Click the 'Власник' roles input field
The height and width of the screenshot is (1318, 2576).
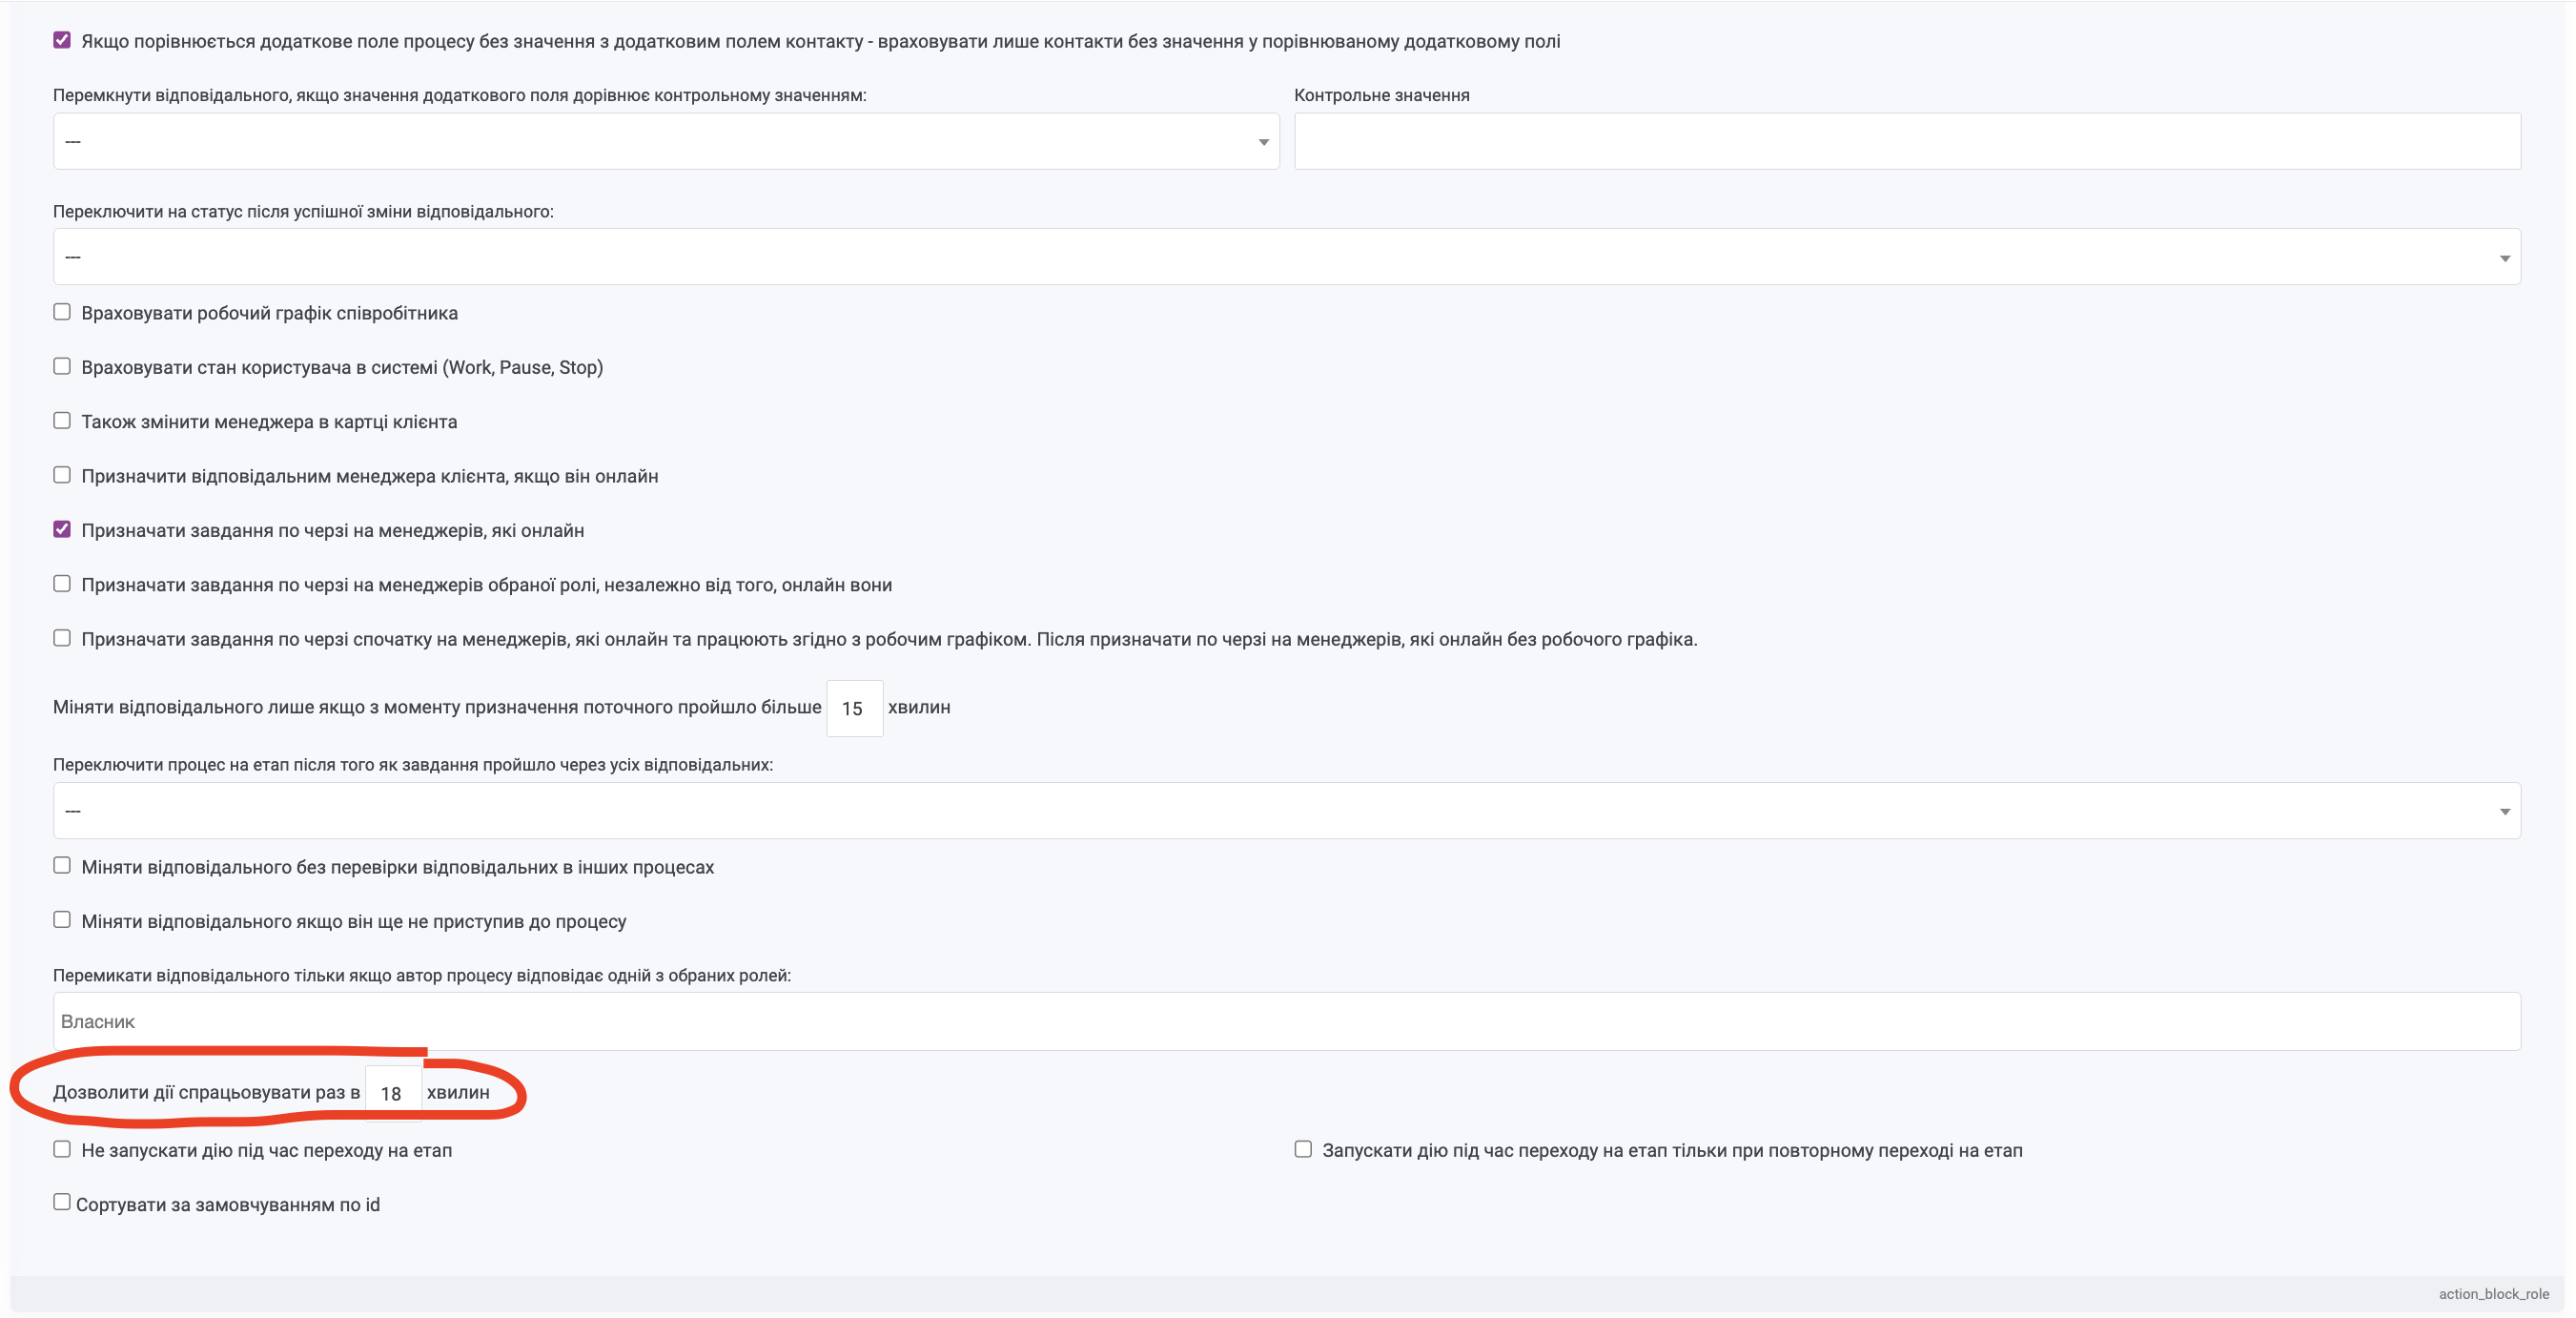tap(1286, 1021)
